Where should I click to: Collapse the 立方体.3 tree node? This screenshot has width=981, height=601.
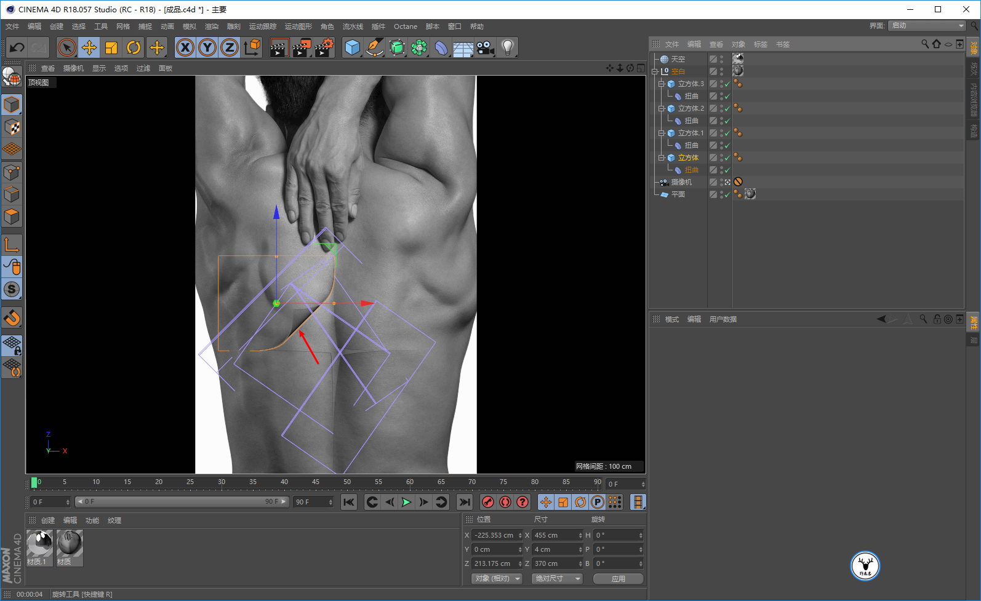[x=662, y=84]
